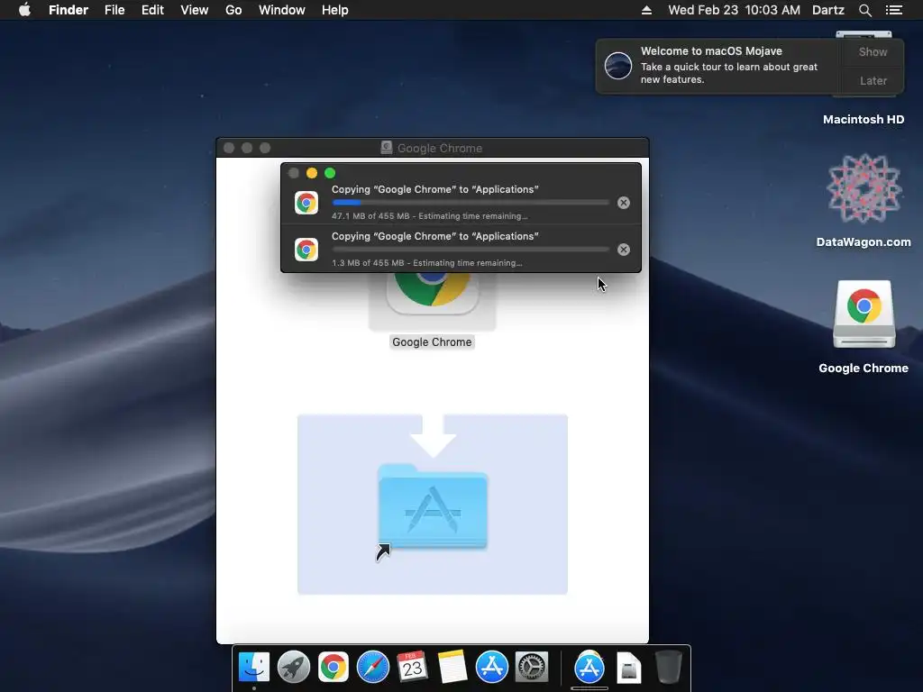
Task: Open Google Chrome from the Dock
Action: pos(334,668)
